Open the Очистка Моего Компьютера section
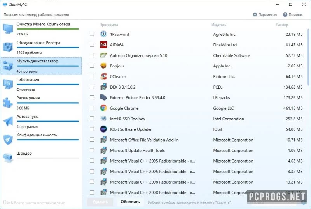The image size is (311, 209). pyautogui.click(x=41, y=29)
